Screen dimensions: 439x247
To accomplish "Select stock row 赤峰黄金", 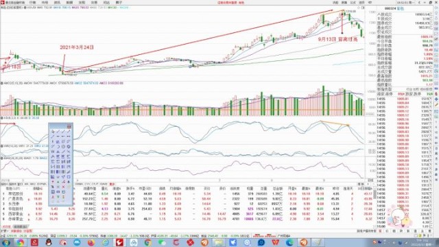I will tap(187, 219).
